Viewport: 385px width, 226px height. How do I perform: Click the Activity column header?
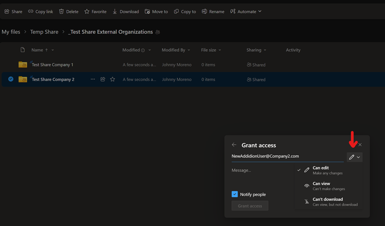pos(293,50)
